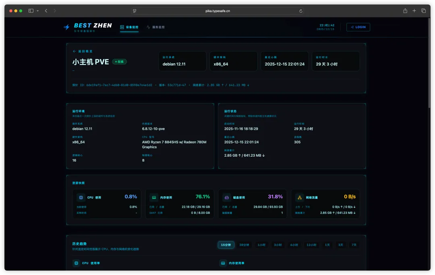Click the Safari share icon

click(x=405, y=11)
